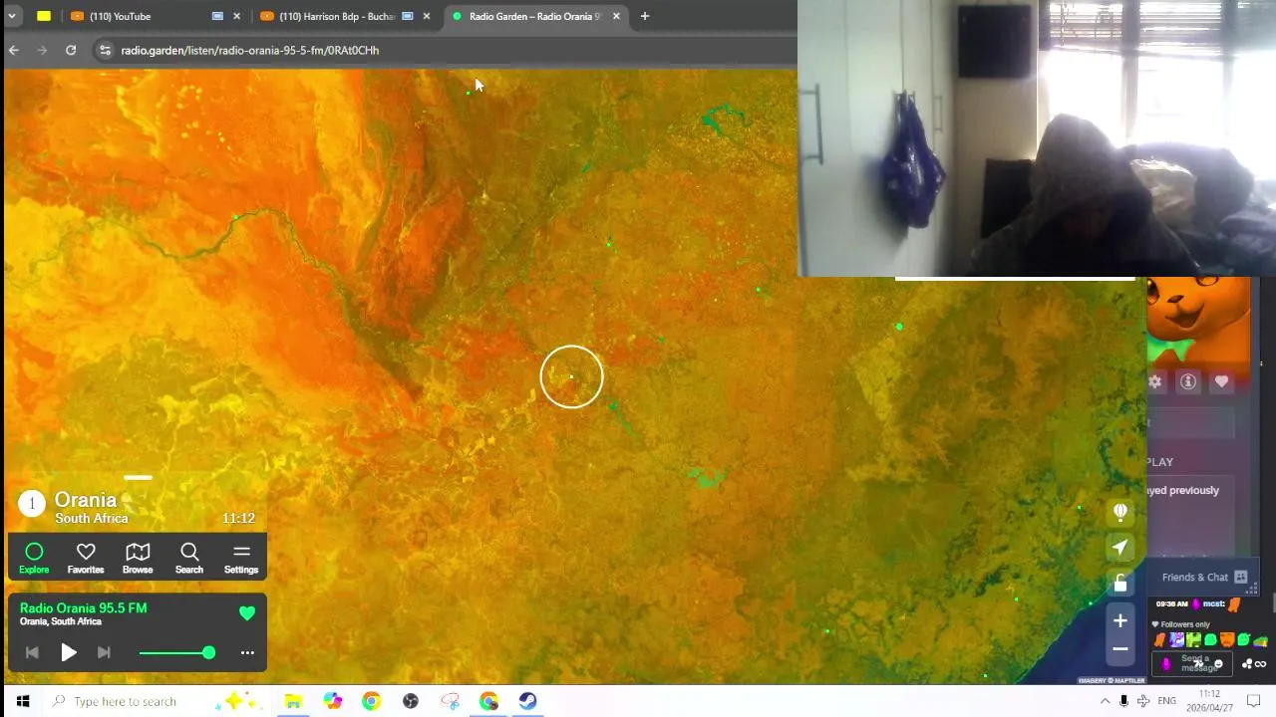
Task: Open File Explorer from the taskbar
Action: tap(293, 701)
